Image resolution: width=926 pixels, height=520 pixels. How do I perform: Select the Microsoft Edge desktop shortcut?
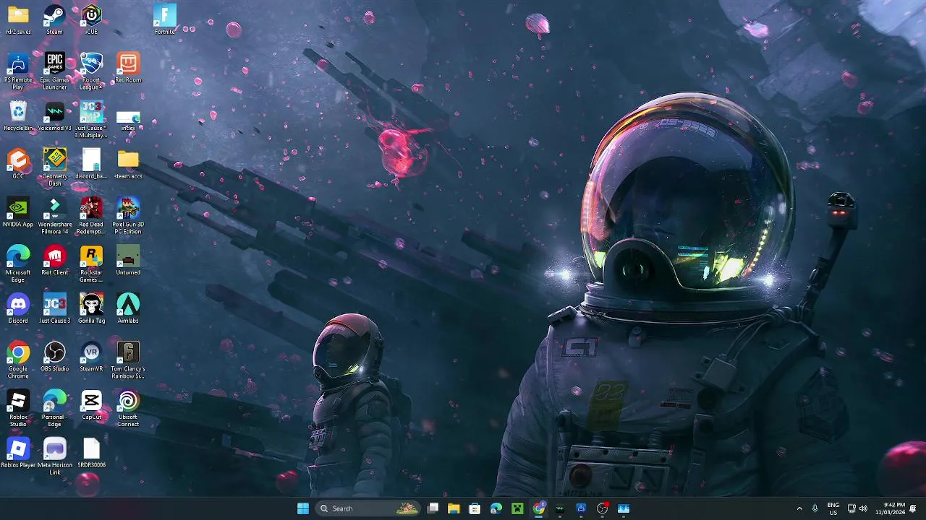tap(18, 264)
